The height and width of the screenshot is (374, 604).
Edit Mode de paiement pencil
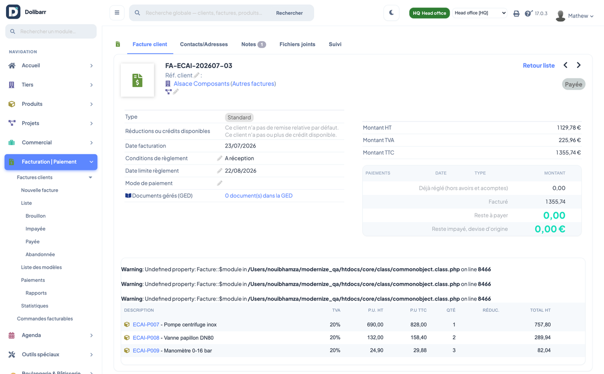[x=219, y=183]
